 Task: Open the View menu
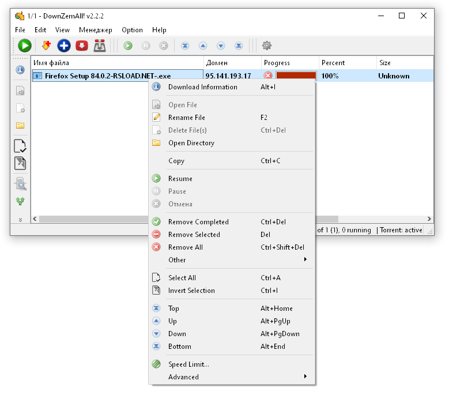[x=62, y=30]
